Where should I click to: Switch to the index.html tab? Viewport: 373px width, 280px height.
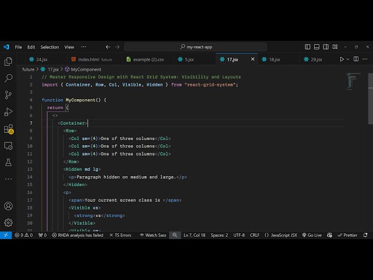[89, 60]
